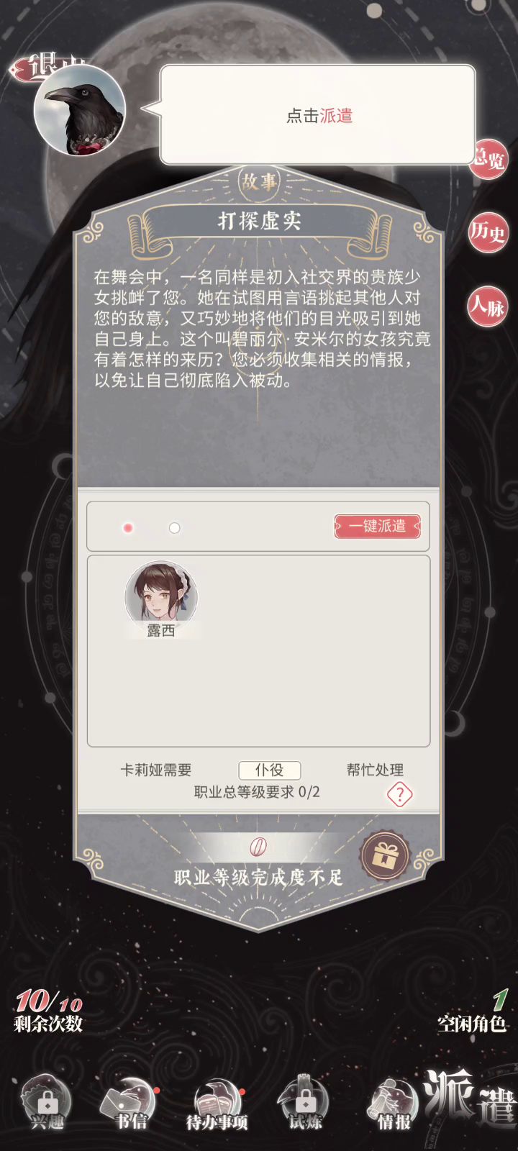Tap the 故事 story emblem

(x=258, y=182)
